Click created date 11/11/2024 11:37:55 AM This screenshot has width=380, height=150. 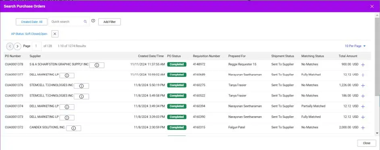coord(147,64)
